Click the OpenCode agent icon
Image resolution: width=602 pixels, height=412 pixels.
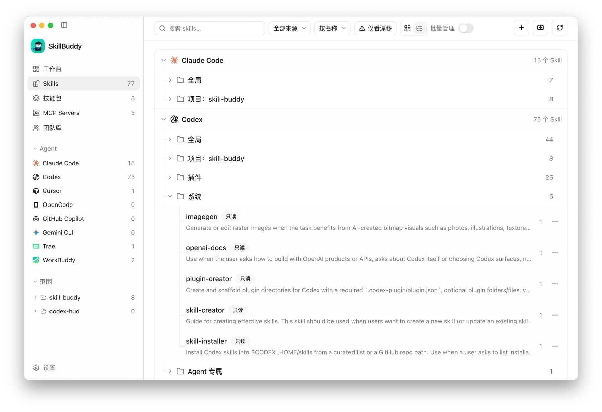pyautogui.click(x=36, y=204)
